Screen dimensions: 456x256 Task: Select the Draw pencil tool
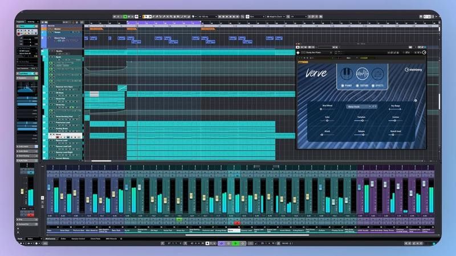(153, 17)
